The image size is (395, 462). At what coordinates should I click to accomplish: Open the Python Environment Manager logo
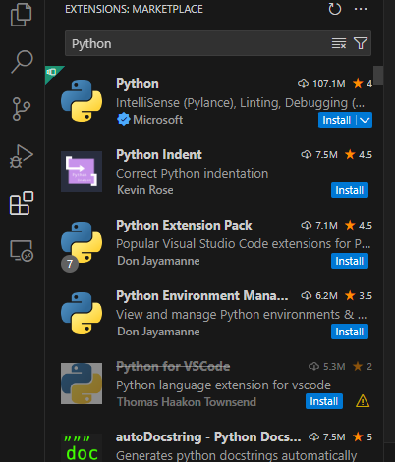click(x=82, y=313)
